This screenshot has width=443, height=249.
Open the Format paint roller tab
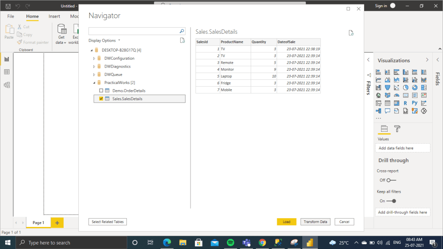397,129
